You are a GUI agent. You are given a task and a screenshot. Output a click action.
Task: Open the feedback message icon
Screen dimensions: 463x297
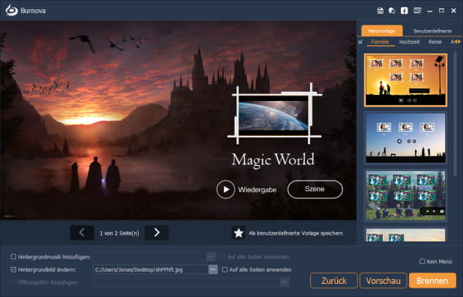[x=417, y=11]
